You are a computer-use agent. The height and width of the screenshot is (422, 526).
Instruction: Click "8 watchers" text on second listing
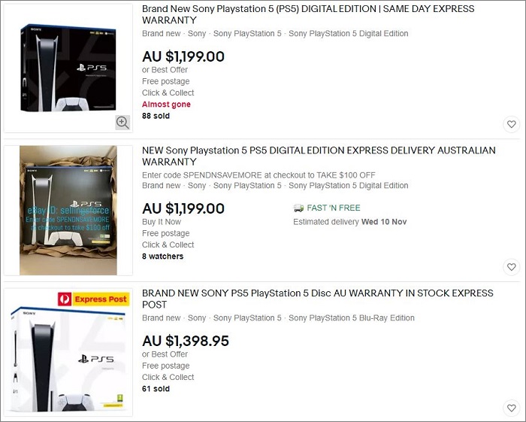click(x=163, y=257)
